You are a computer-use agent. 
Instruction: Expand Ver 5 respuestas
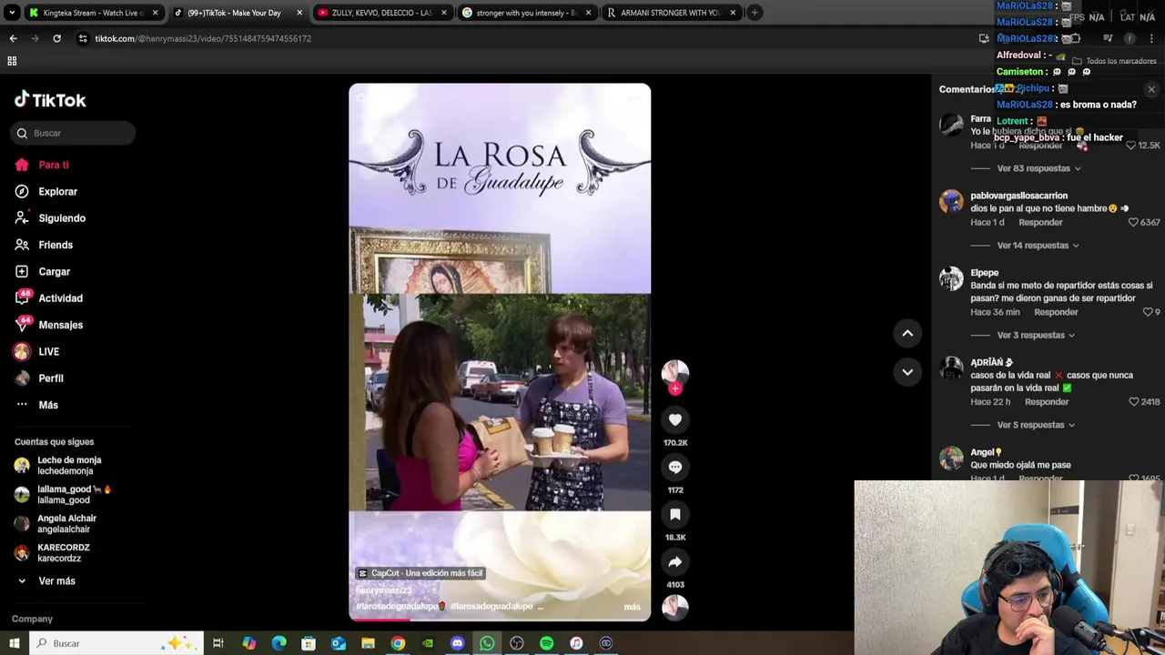1036,425
